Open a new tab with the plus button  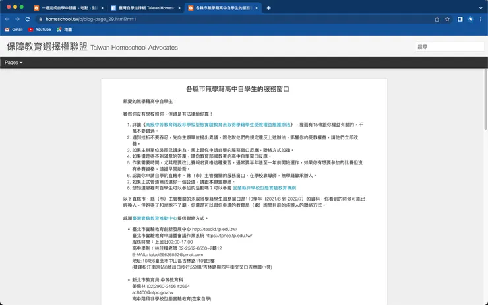point(269,8)
